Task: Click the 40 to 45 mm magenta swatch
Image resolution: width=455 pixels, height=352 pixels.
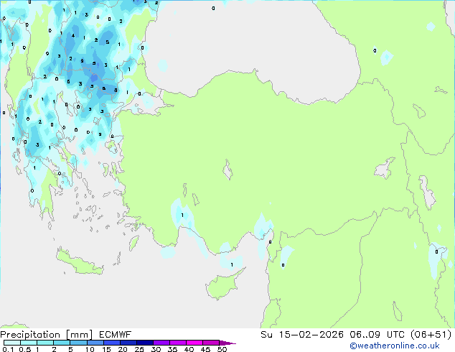Action: coord(194,343)
